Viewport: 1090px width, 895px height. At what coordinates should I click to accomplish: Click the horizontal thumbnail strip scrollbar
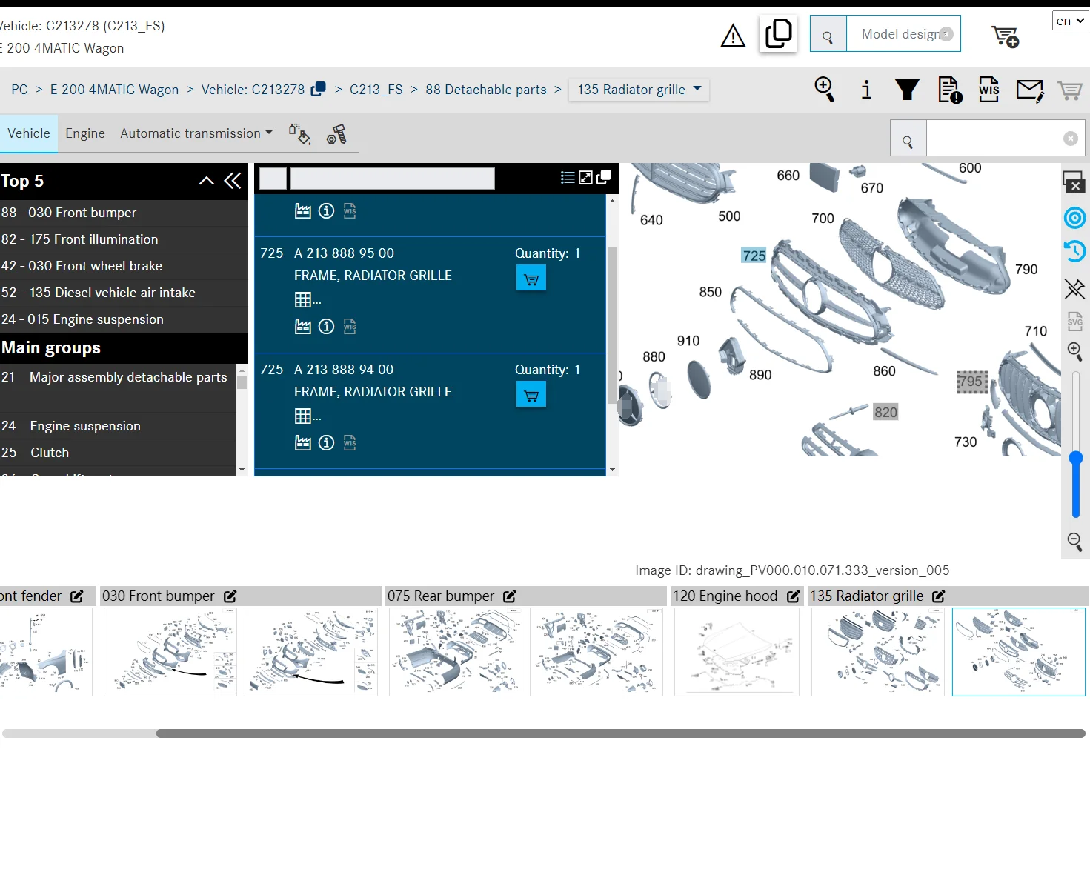[621, 733]
